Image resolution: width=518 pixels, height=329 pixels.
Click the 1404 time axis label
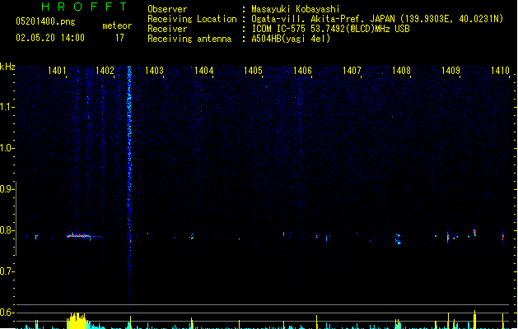(x=204, y=71)
